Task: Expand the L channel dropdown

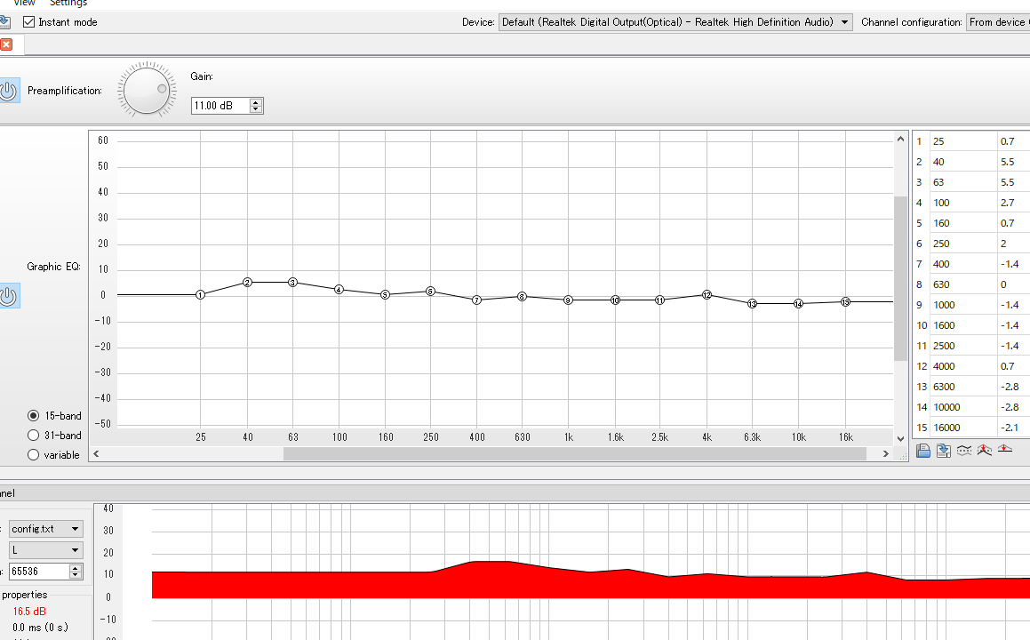Action: pyautogui.click(x=46, y=550)
